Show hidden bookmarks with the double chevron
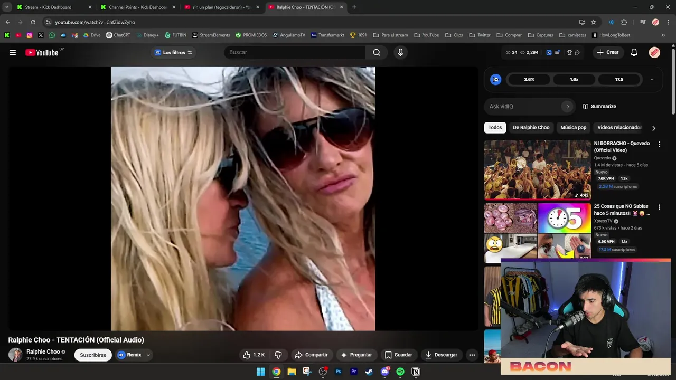Image resolution: width=676 pixels, height=380 pixels. pos(663,35)
